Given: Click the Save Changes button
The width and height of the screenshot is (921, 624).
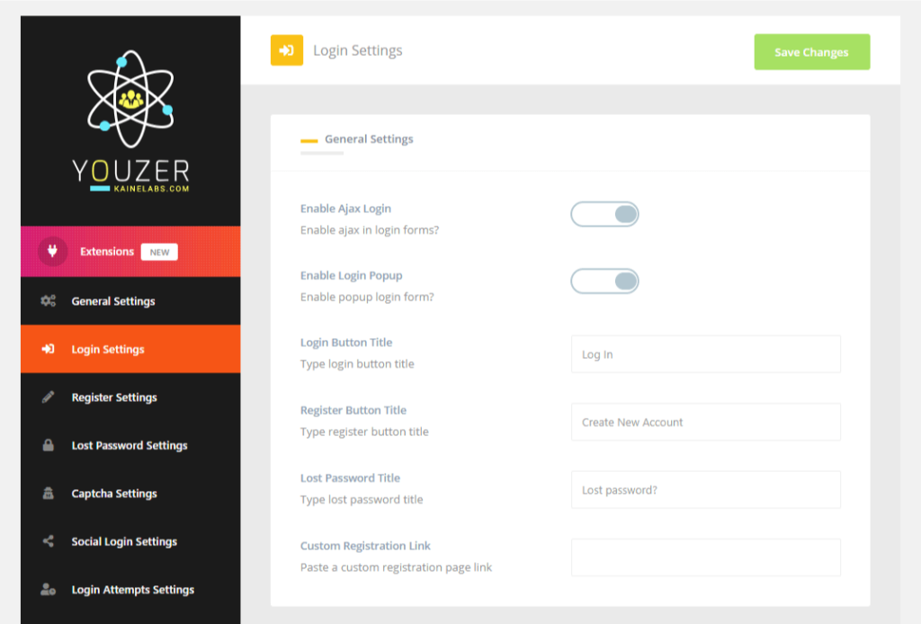Looking at the screenshot, I should point(812,51).
